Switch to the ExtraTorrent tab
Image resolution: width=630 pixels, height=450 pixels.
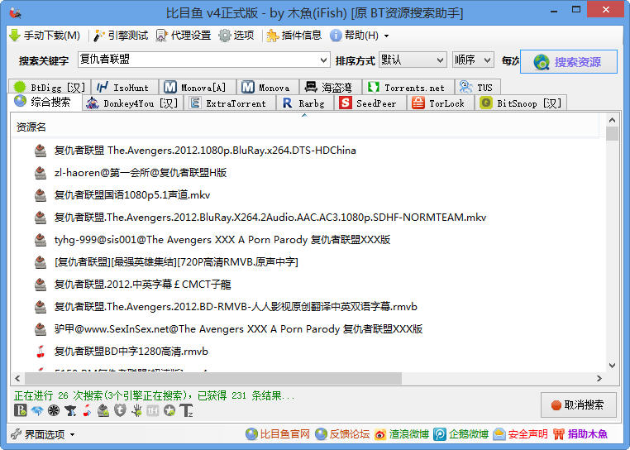pos(227,103)
